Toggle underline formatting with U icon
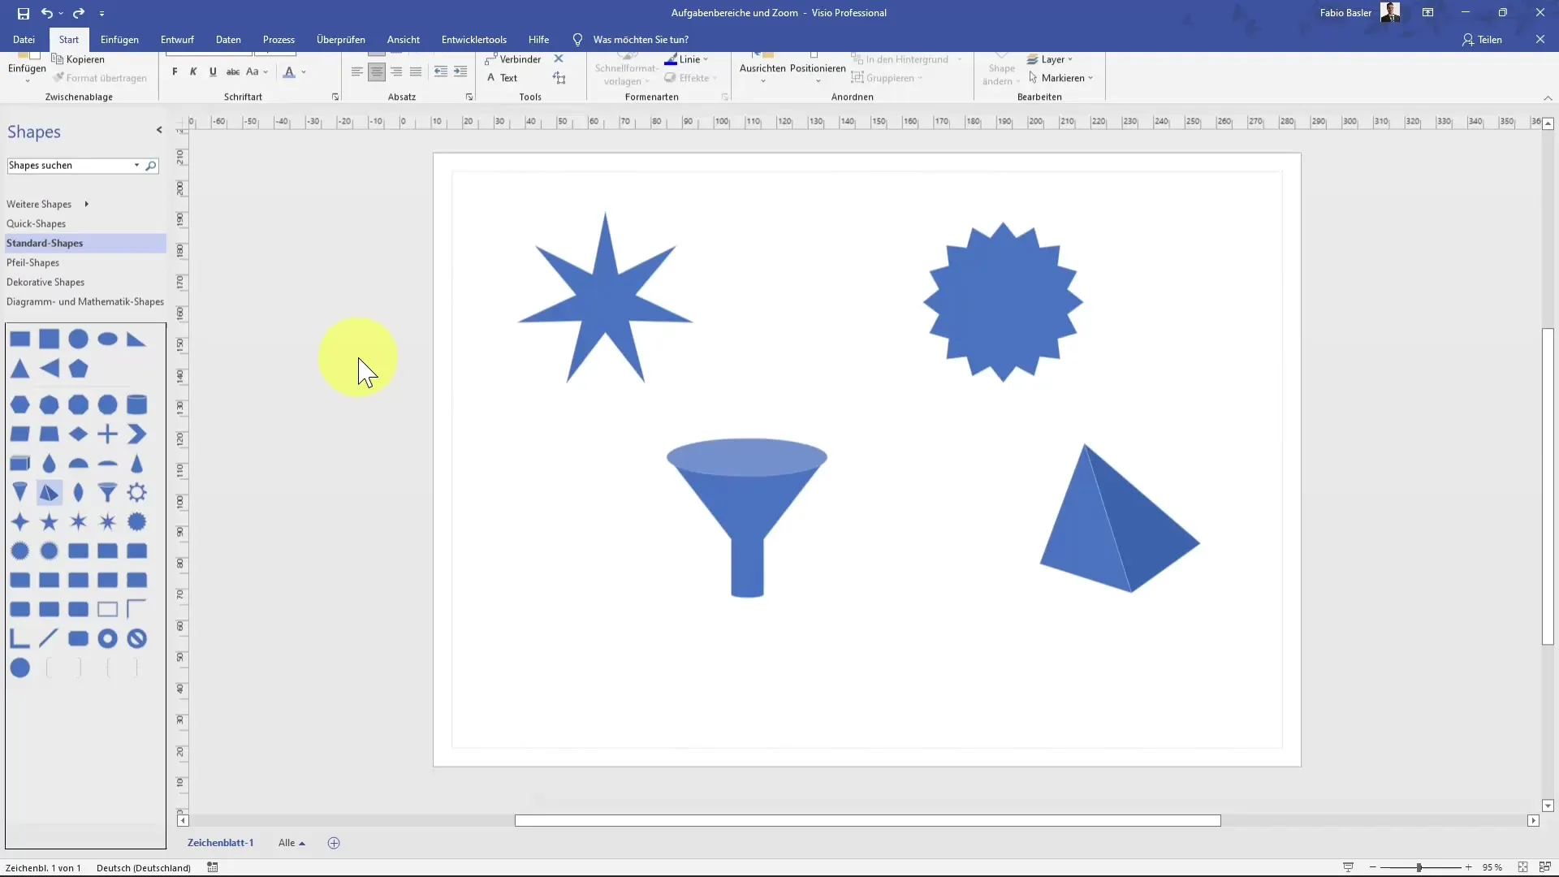This screenshot has width=1559, height=877. (212, 71)
